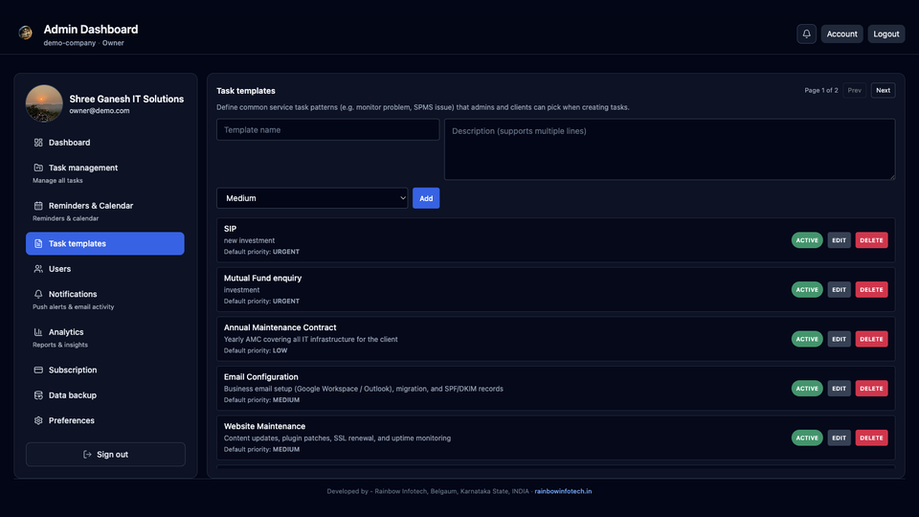Click the 'Annual Maintenance Contract' template title
This screenshot has width=919, height=517.
pos(280,327)
